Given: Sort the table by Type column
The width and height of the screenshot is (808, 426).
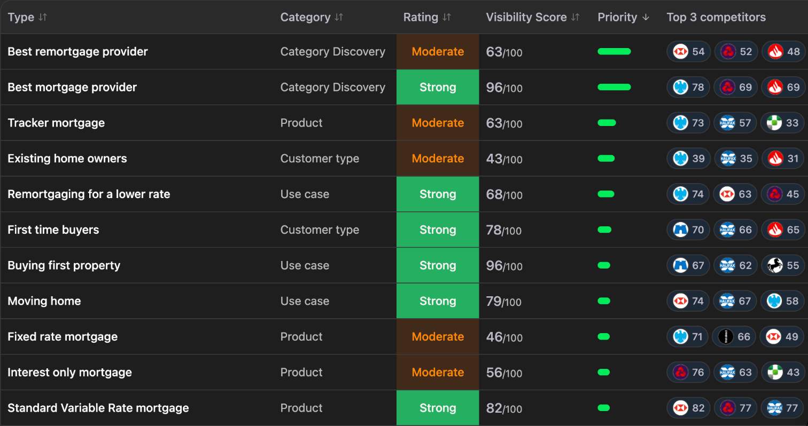Looking at the screenshot, I should tap(43, 17).
